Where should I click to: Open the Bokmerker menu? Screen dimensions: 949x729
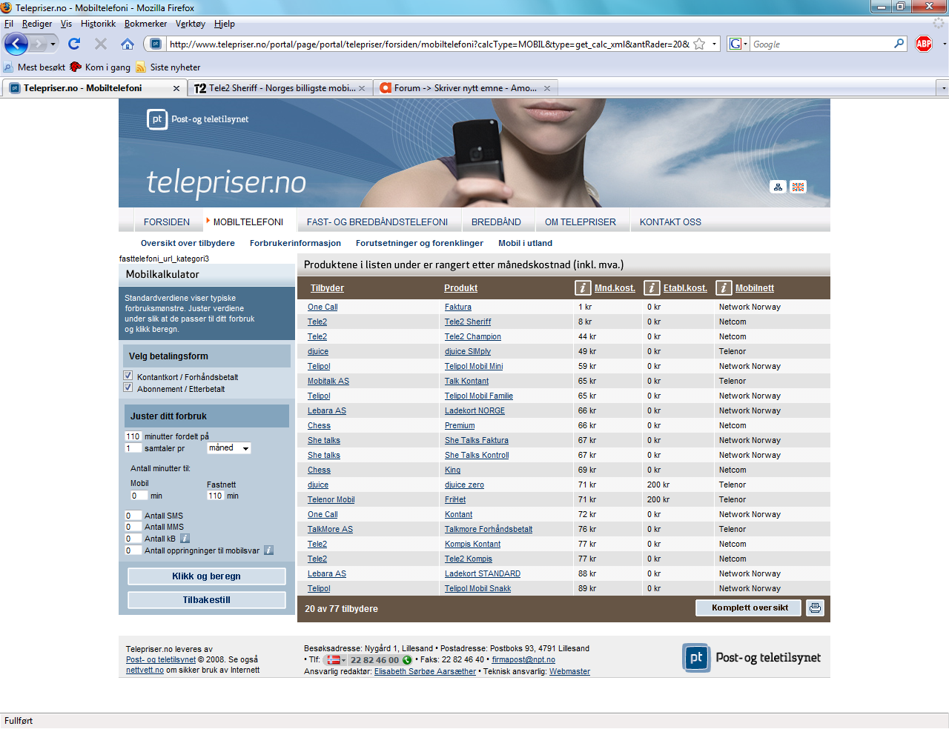point(145,24)
